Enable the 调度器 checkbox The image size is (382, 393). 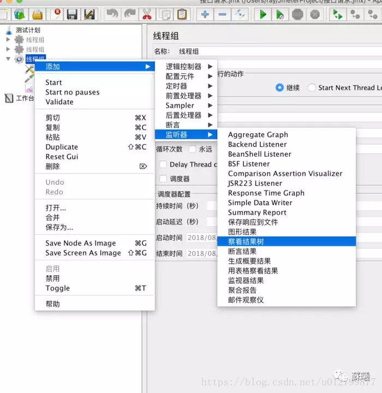click(163, 178)
